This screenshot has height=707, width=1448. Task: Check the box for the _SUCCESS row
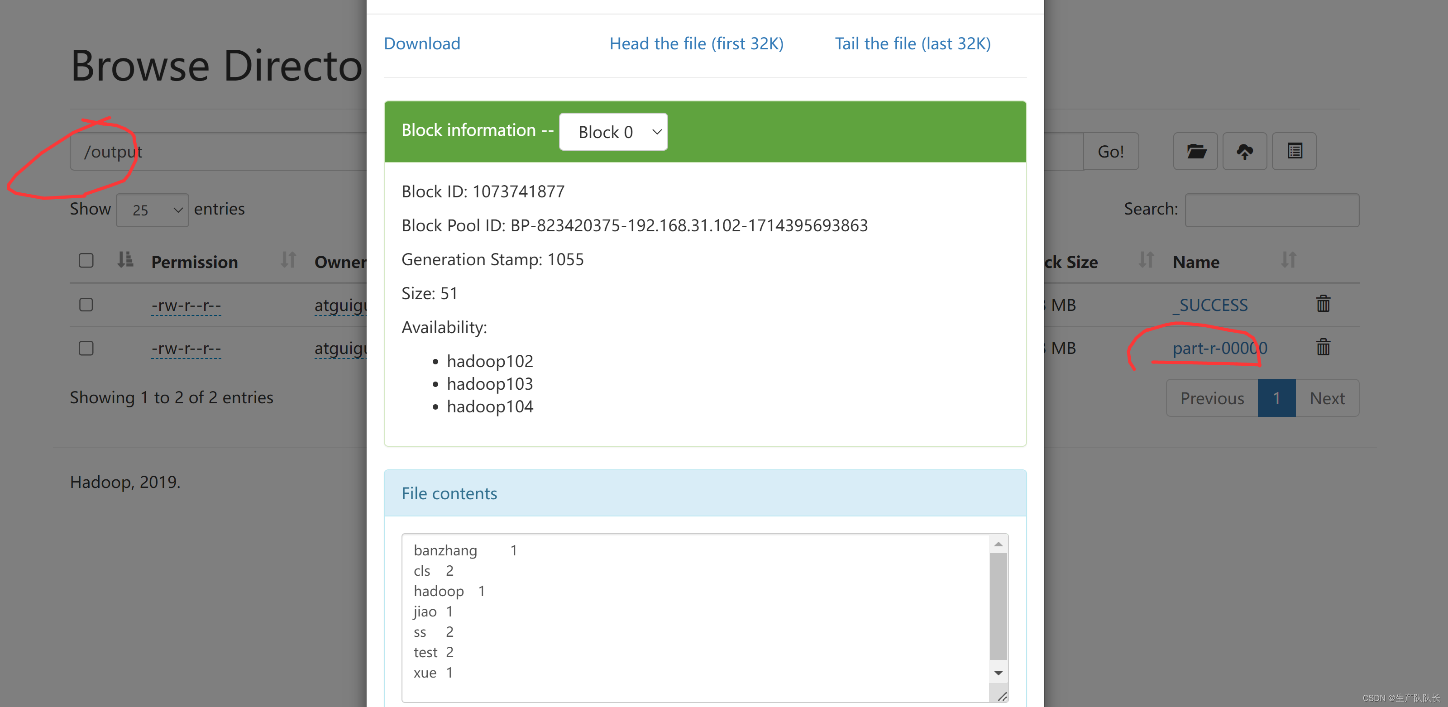86,305
